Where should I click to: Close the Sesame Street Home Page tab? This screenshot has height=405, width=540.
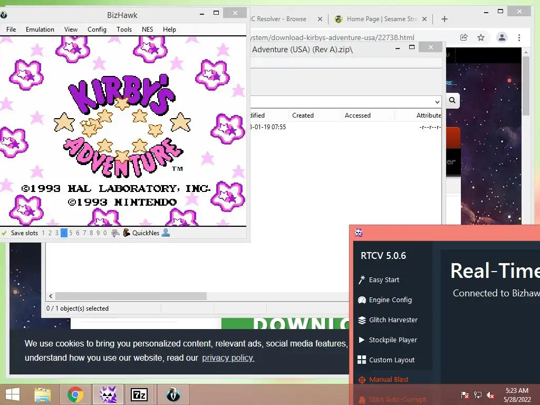[425, 19]
